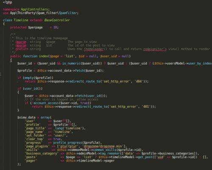The width and height of the screenshot is (212, 170).
Task: Click the opening <?php tag
Action: pos(7,2)
